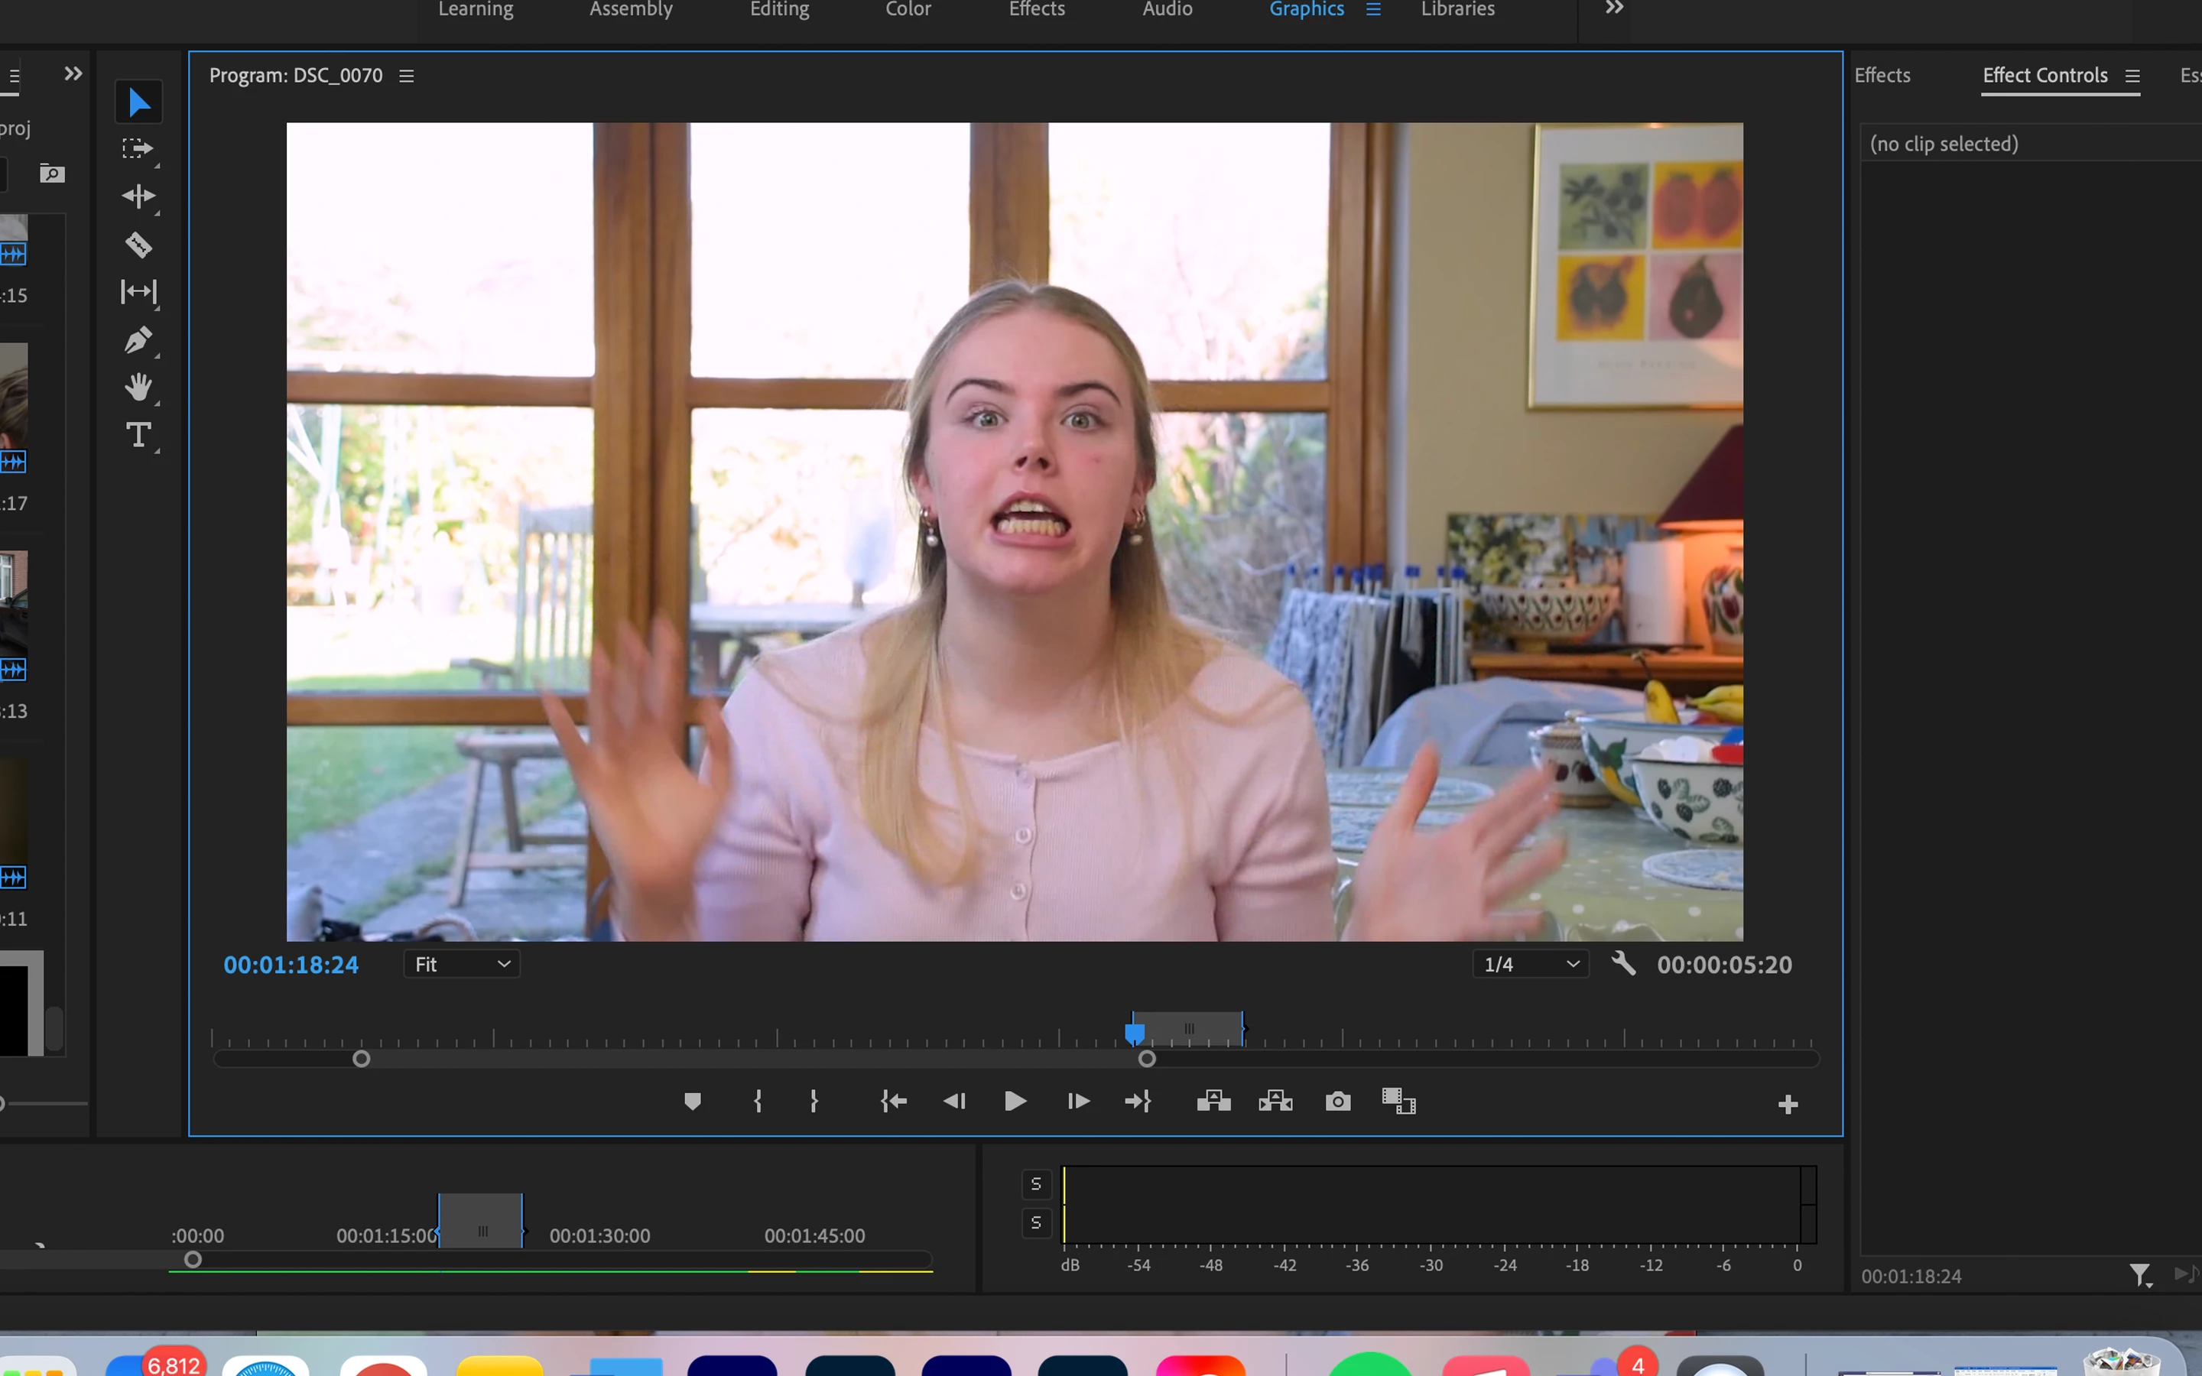
Task: Open the Effects panel tab
Action: (1882, 76)
